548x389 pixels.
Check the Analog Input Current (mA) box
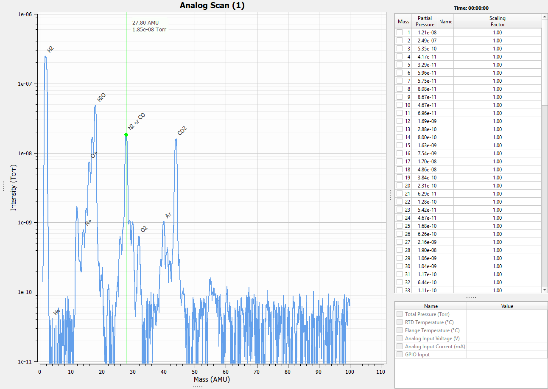[x=400, y=347]
